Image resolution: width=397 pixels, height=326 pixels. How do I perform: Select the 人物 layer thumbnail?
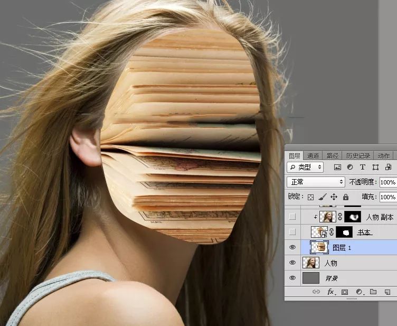coord(311,263)
